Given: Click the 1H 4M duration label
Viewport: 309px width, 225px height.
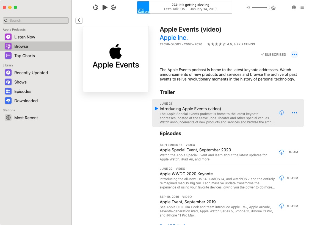Looking at the screenshot, I should [293, 152].
